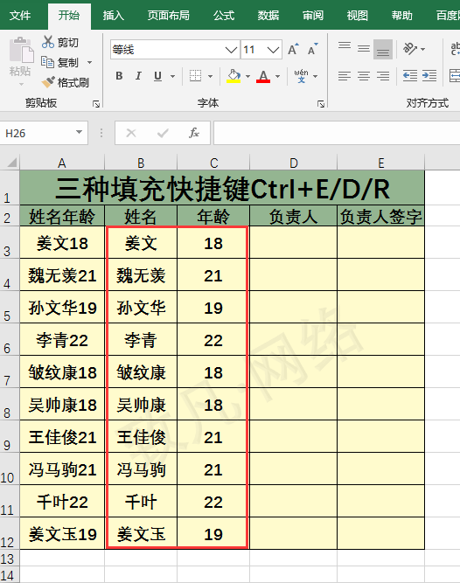Click the formula cancel X icon
The width and height of the screenshot is (460, 583).
tap(131, 133)
